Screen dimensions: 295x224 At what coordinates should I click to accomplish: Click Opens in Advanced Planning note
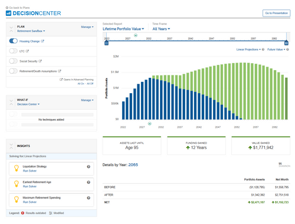pos(77,80)
